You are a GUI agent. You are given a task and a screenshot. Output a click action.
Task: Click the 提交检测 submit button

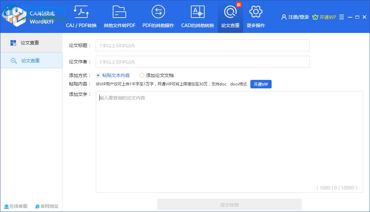[229, 204]
